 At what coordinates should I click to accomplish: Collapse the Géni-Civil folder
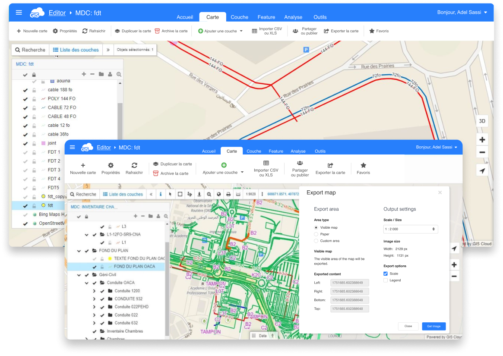(79, 275)
